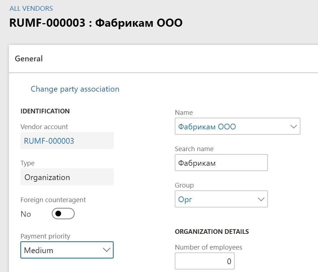Open the RUMF-000003 vendor account field link
The height and width of the screenshot is (272, 318).
(x=49, y=141)
